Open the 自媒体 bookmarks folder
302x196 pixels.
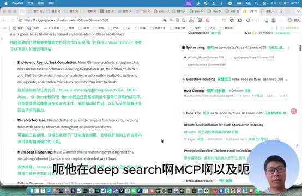coord(227,28)
